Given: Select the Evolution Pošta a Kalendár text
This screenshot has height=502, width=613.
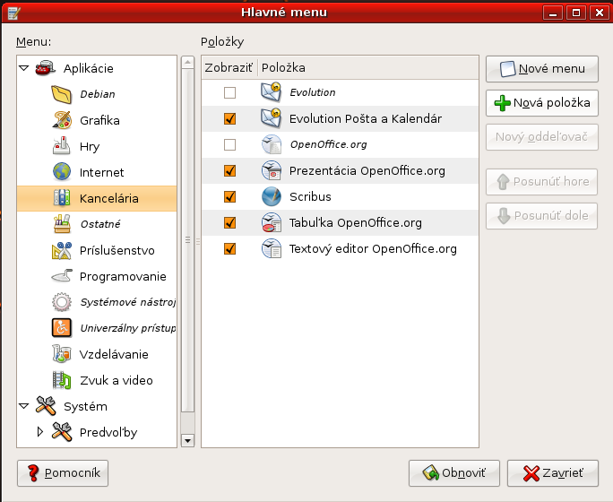Looking at the screenshot, I should pos(366,119).
